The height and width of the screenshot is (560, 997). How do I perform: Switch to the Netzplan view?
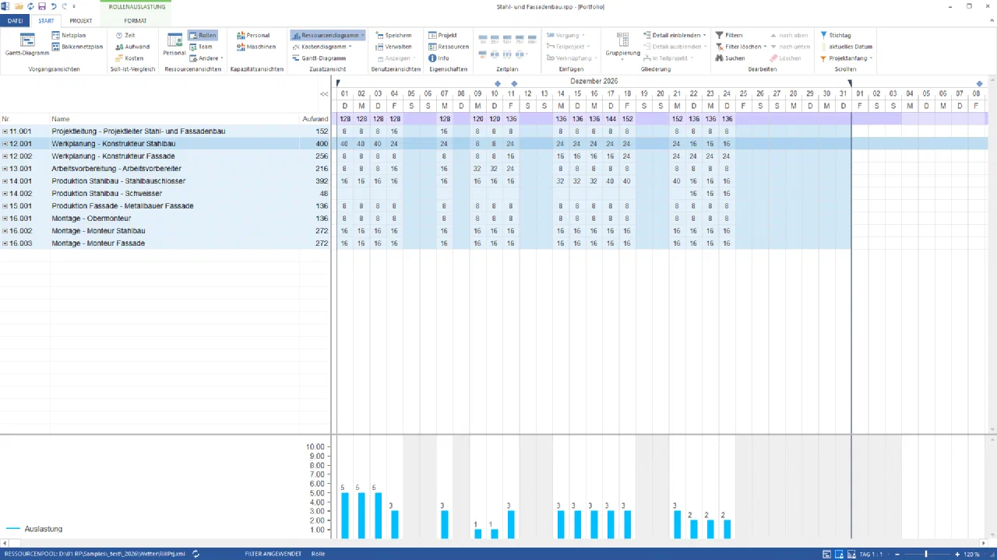pyautogui.click(x=69, y=35)
